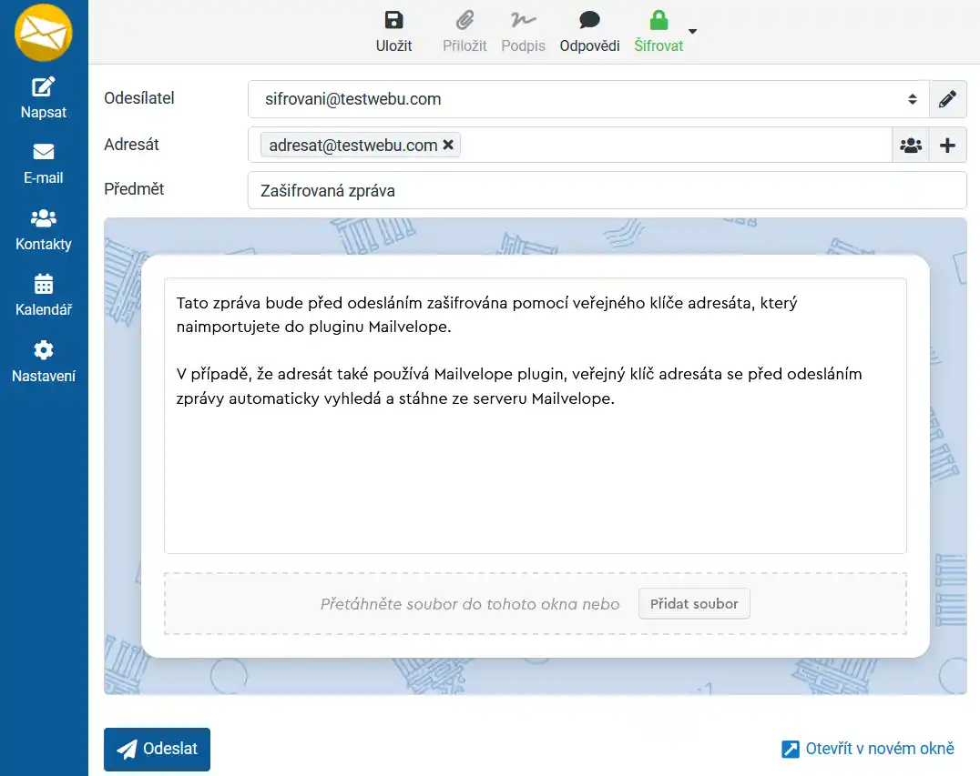Go to E-mail in sidebar

[x=43, y=164]
